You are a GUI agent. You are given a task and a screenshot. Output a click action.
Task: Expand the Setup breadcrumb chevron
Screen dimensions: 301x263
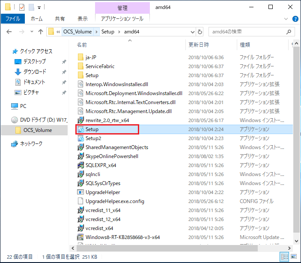(x=119, y=32)
